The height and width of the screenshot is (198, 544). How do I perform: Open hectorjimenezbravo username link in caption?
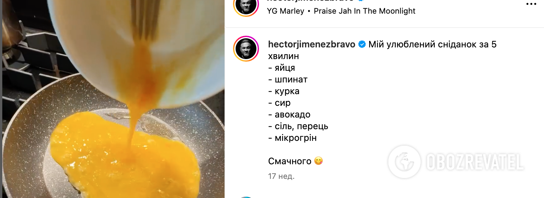click(312, 44)
